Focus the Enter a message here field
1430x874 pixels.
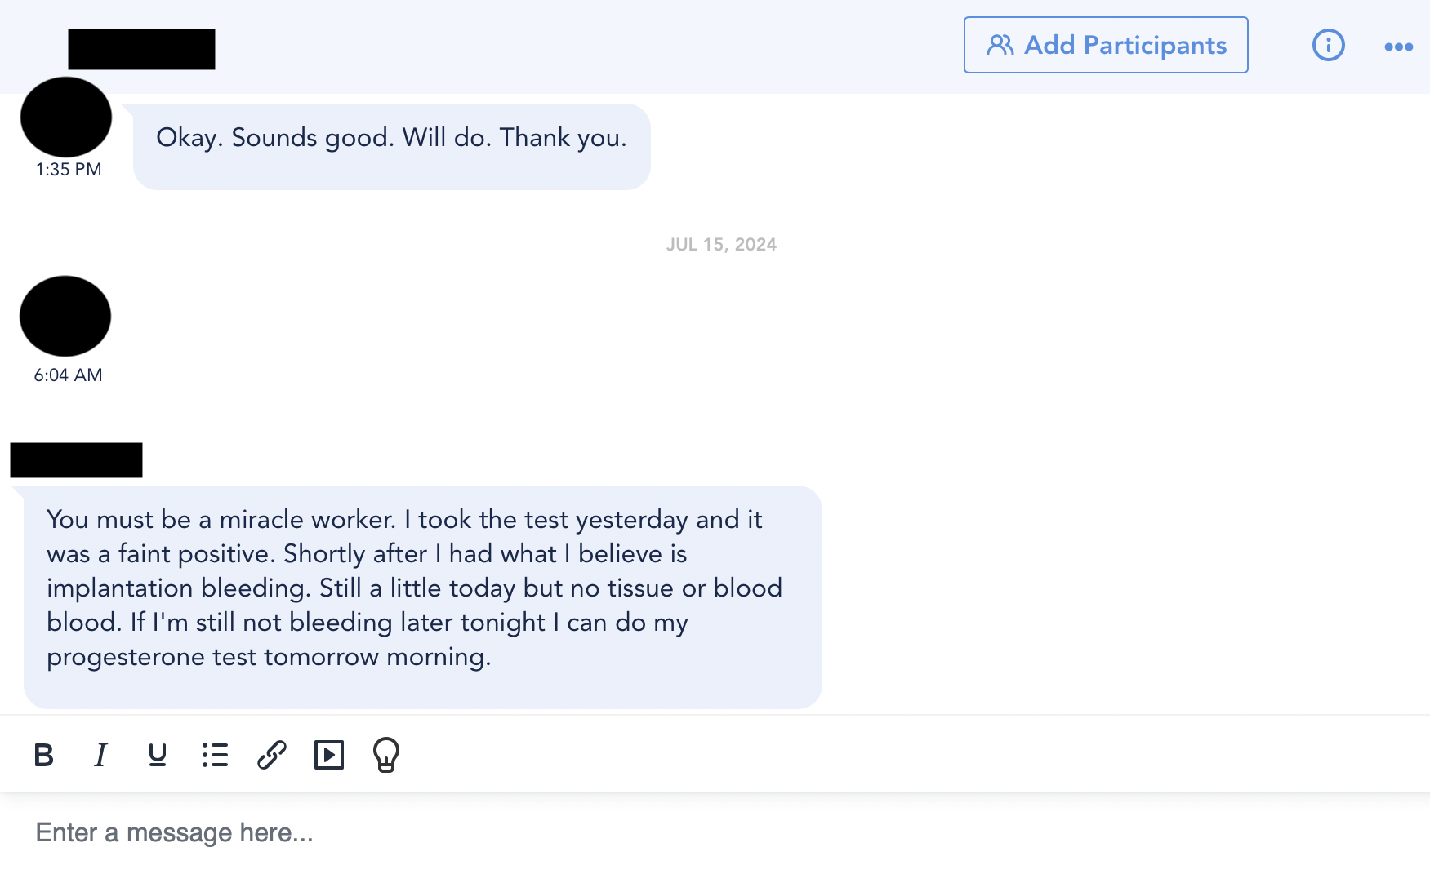click(x=715, y=833)
